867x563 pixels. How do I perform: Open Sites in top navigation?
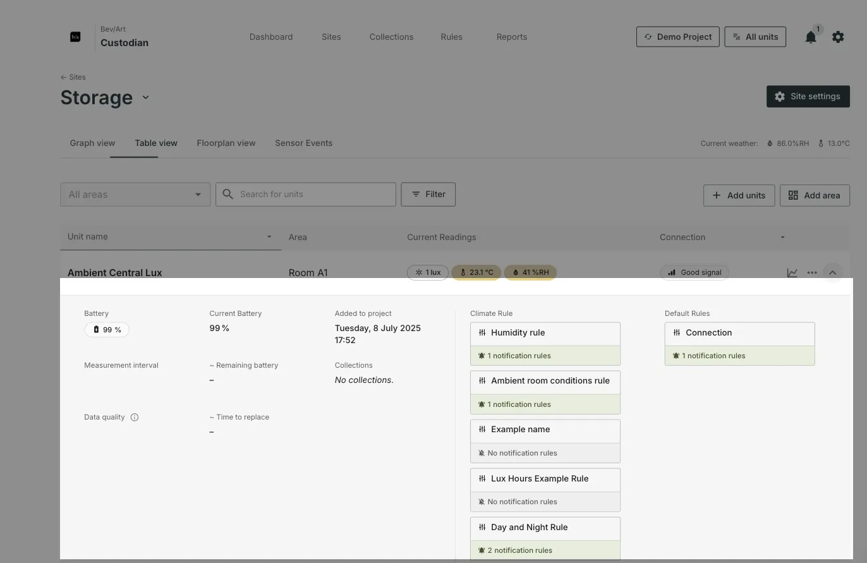tap(331, 37)
